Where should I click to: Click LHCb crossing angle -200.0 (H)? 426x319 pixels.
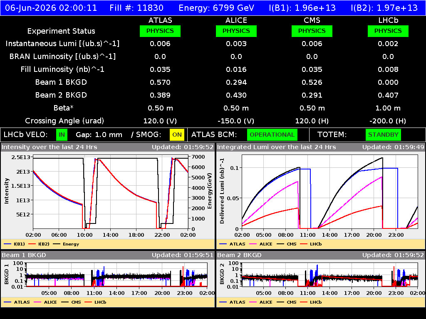(x=388, y=121)
